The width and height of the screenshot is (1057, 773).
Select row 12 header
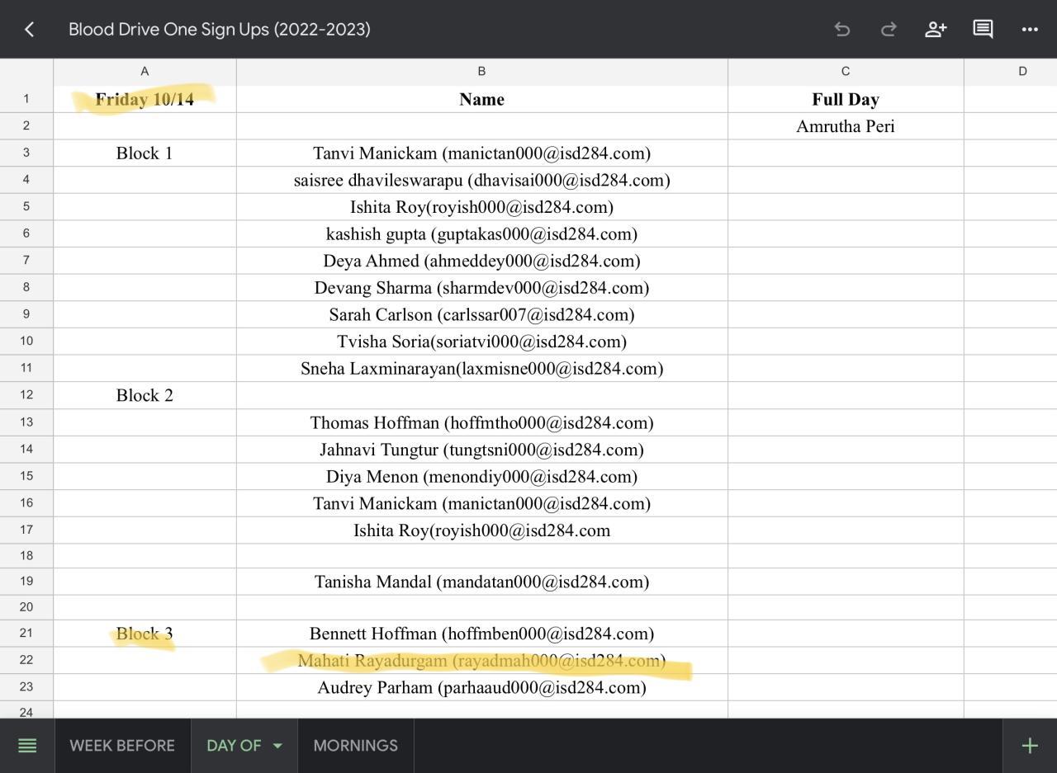tap(26, 395)
